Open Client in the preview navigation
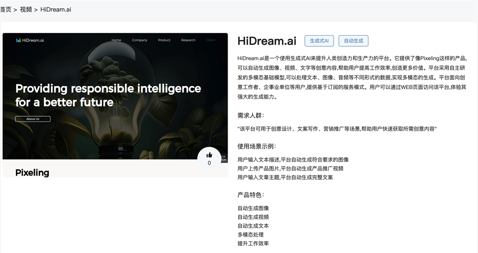The image size is (478, 253). point(211,40)
